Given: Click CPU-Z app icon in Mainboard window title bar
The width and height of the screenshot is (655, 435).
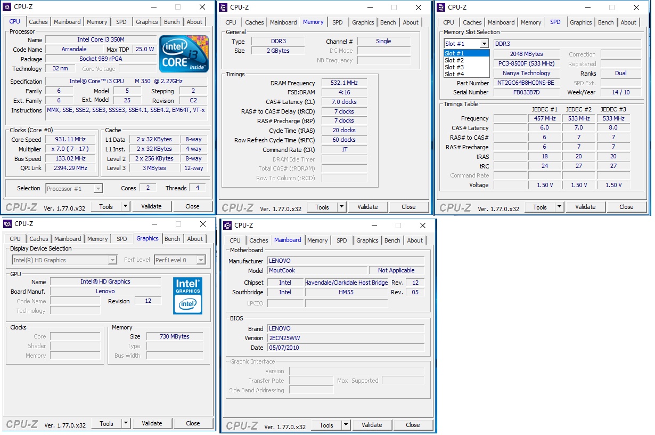Looking at the screenshot, I should point(228,225).
